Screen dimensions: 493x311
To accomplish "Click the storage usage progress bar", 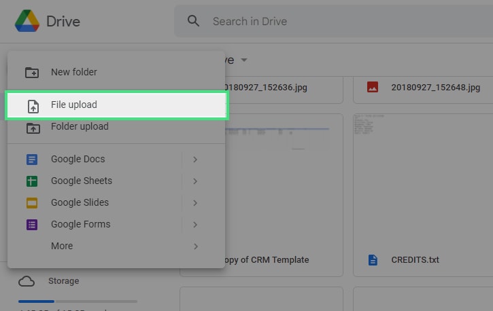I will (78, 301).
